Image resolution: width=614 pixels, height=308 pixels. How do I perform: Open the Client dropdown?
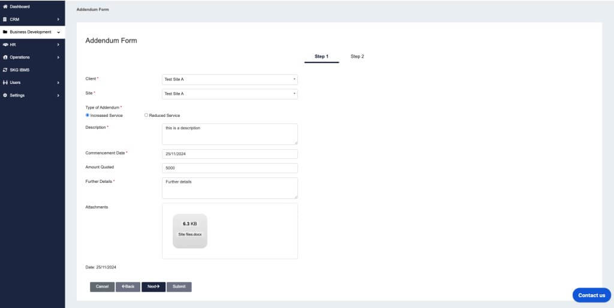coord(230,79)
